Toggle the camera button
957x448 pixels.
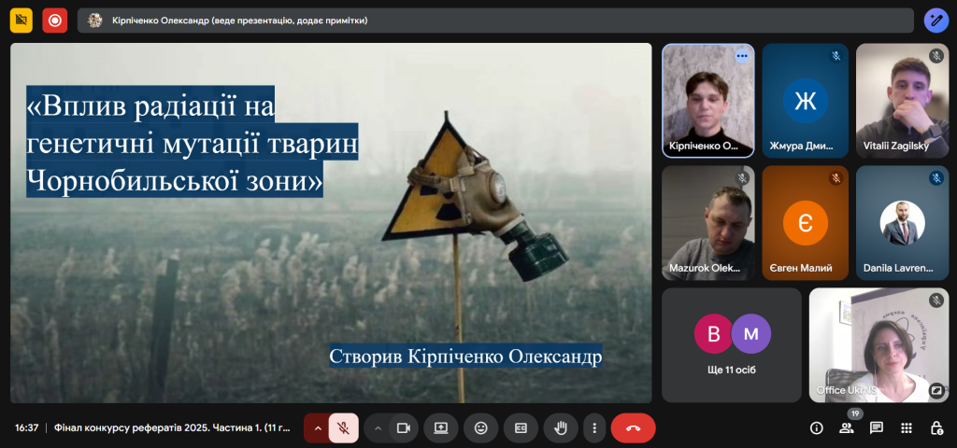(404, 428)
